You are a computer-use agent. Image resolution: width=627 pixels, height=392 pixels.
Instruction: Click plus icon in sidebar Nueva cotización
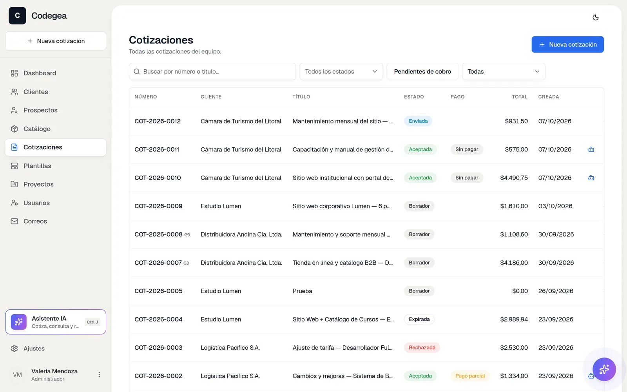(30, 41)
